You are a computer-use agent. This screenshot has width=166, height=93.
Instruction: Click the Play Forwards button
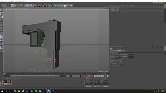(x=76, y=76)
